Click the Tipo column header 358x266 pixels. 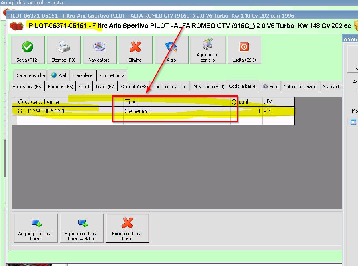pyautogui.click(x=177, y=102)
